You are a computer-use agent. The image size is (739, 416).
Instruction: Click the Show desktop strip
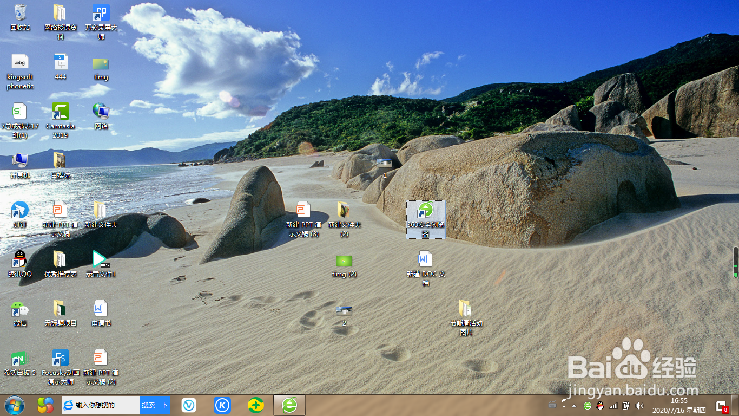(x=735, y=405)
